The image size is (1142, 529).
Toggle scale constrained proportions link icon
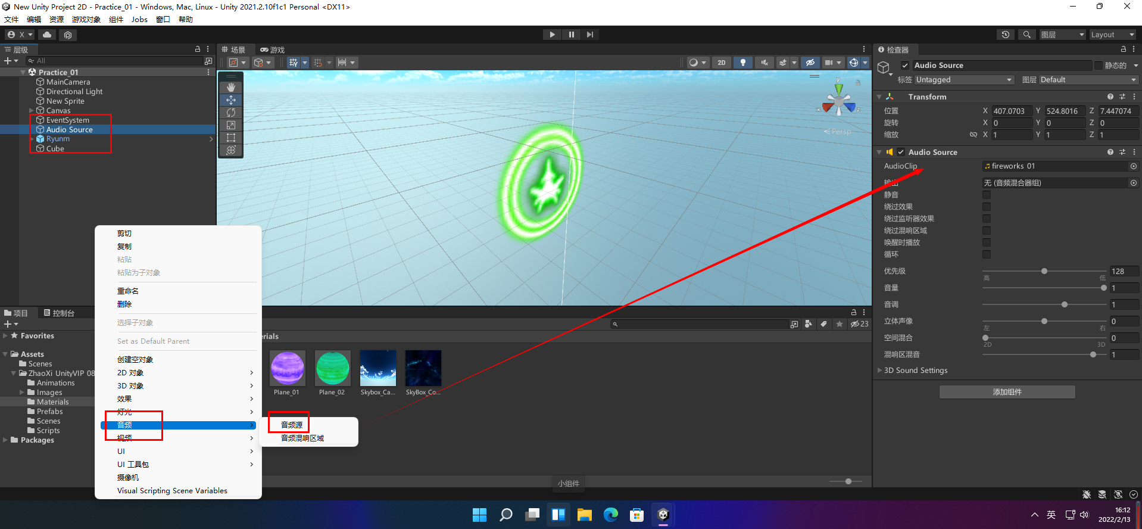(x=973, y=135)
